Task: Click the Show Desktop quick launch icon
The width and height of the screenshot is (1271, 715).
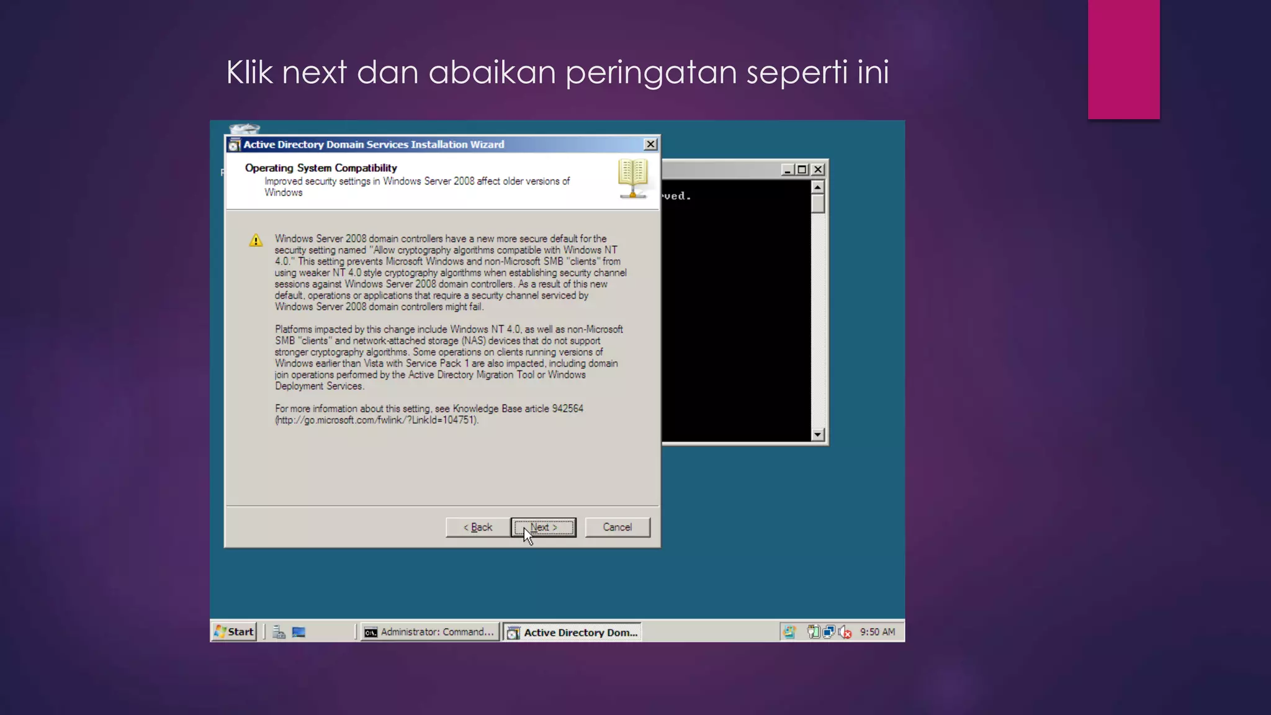Action: (299, 632)
